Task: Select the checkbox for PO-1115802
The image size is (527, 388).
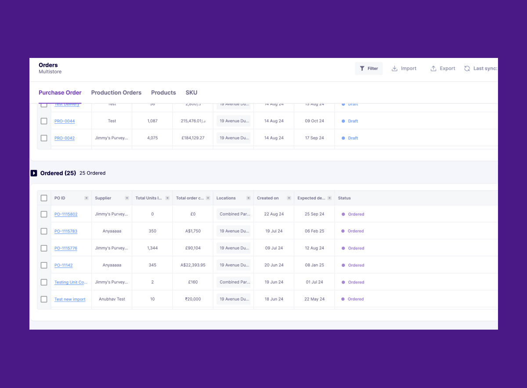Action: click(44, 214)
